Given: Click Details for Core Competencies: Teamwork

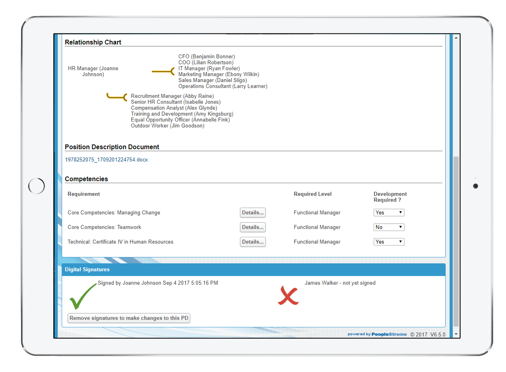Looking at the screenshot, I should tap(252, 227).
